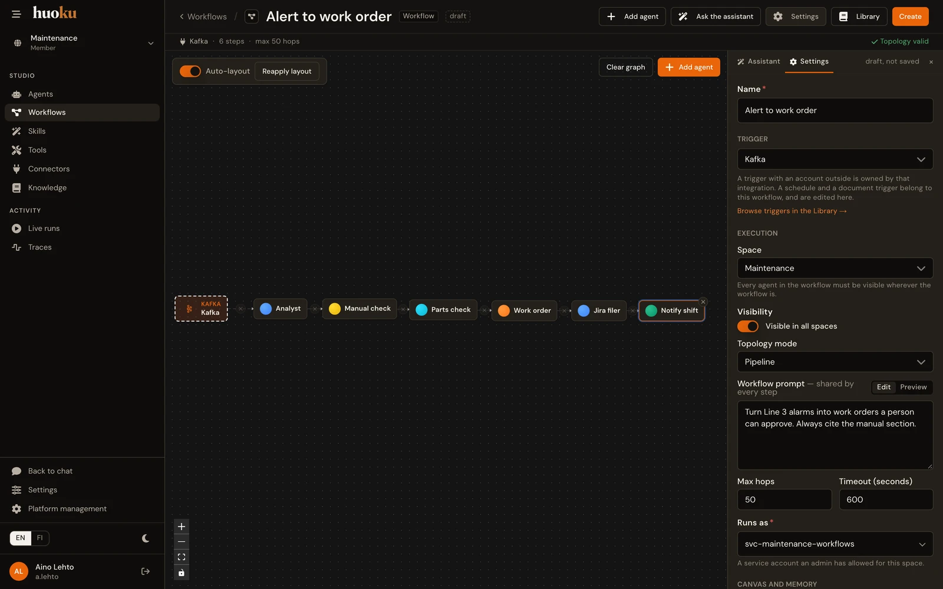Log out using the sign-out icon
Screen dimensions: 943x589
pyautogui.click(x=146, y=571)
